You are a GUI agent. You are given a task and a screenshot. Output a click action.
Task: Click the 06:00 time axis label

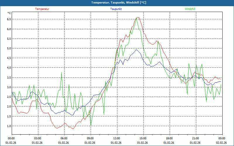click(64, 138)
